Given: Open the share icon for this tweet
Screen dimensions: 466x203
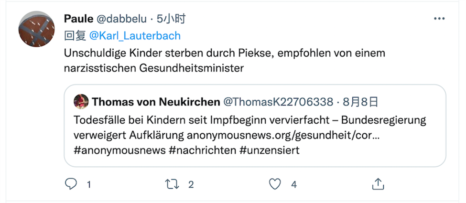Looking at the screenshot, I should click(378, 184).
